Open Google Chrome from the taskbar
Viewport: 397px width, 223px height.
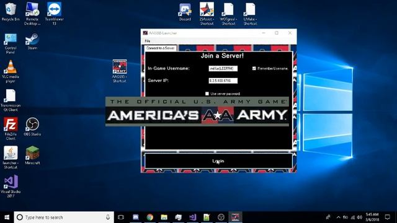[x=150, y=217]
